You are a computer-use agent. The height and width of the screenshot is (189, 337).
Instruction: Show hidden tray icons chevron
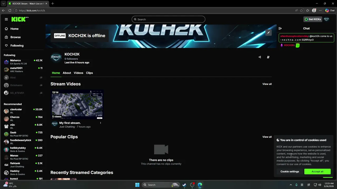[291, 185]
